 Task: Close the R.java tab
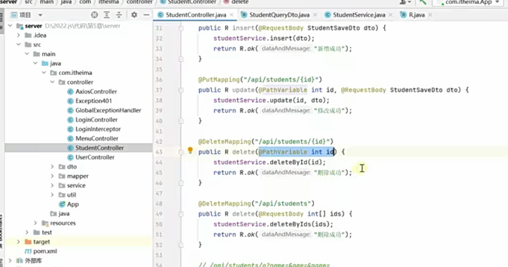430,15
